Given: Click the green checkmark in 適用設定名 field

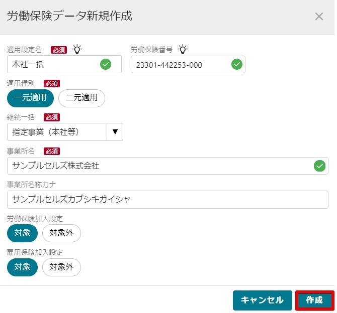Looking at the screenshot, I should [106, 64].
